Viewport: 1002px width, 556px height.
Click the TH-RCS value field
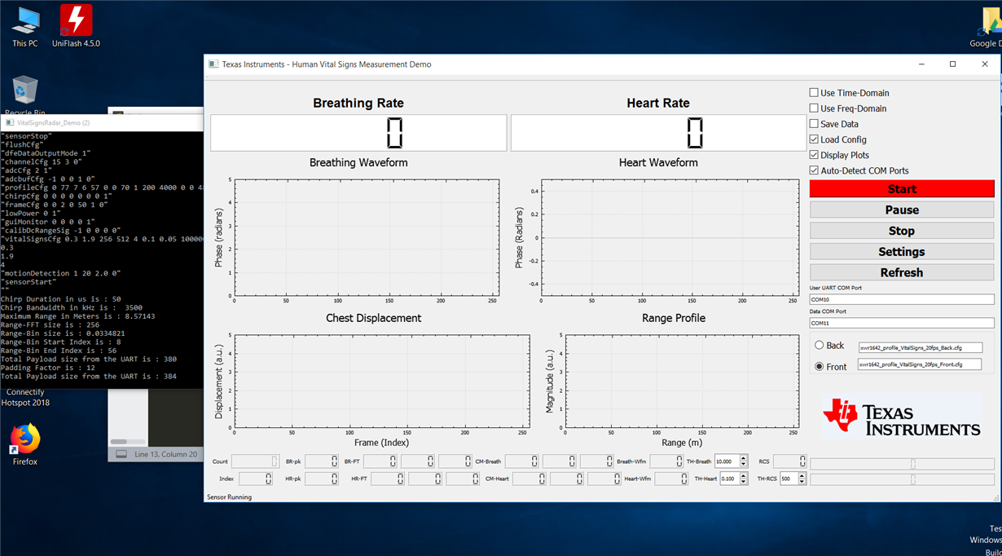coord(789,479)
